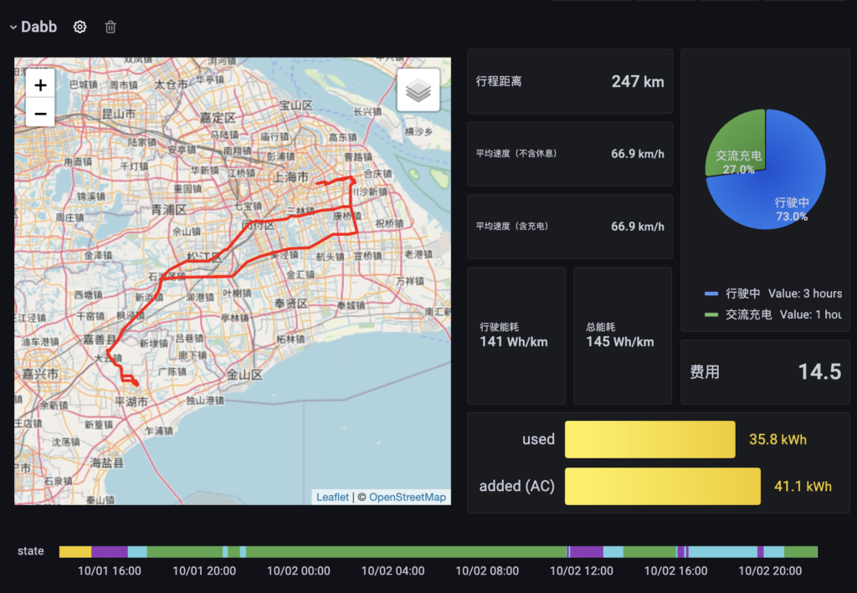This screenshot has width=857, height=593.
Task: Zoom in on the map with the plus control
Action: pyautogui.click(x=39, y=84)
